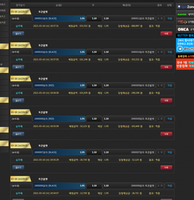Click 삭제 for the 2690007 BLACK bet
The image size is (194, 200).
[x=166, y=167]
